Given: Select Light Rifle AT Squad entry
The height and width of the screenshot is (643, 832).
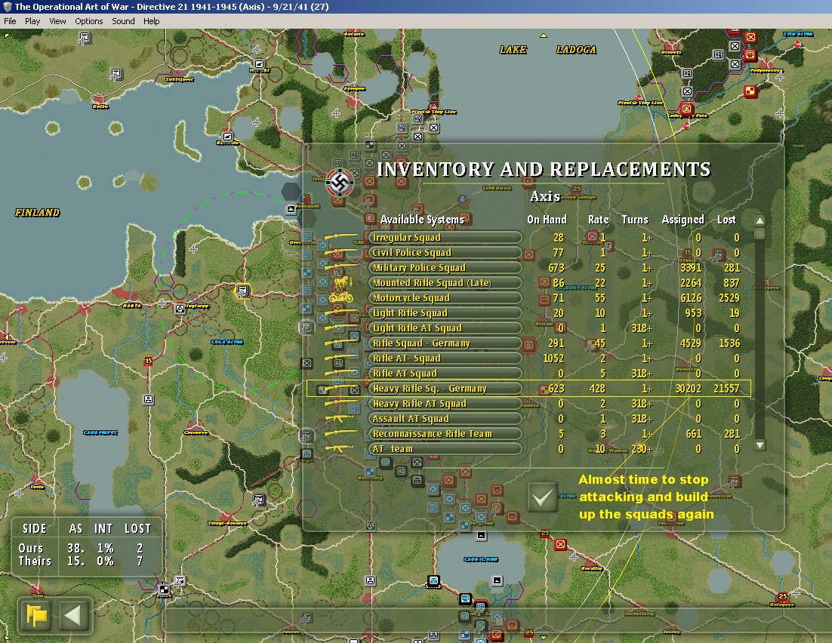Looking at the screenshot, I should (445, 328).
